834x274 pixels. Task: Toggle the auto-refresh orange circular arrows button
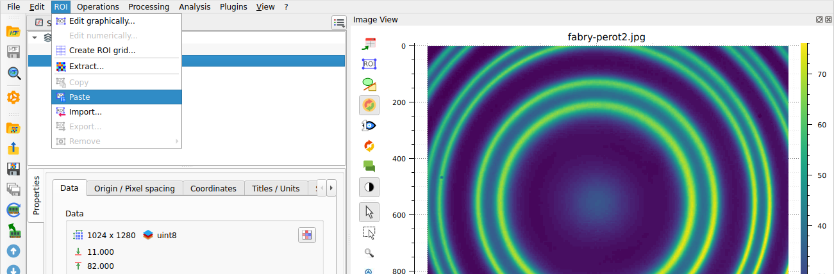click(x=369, y=105)
